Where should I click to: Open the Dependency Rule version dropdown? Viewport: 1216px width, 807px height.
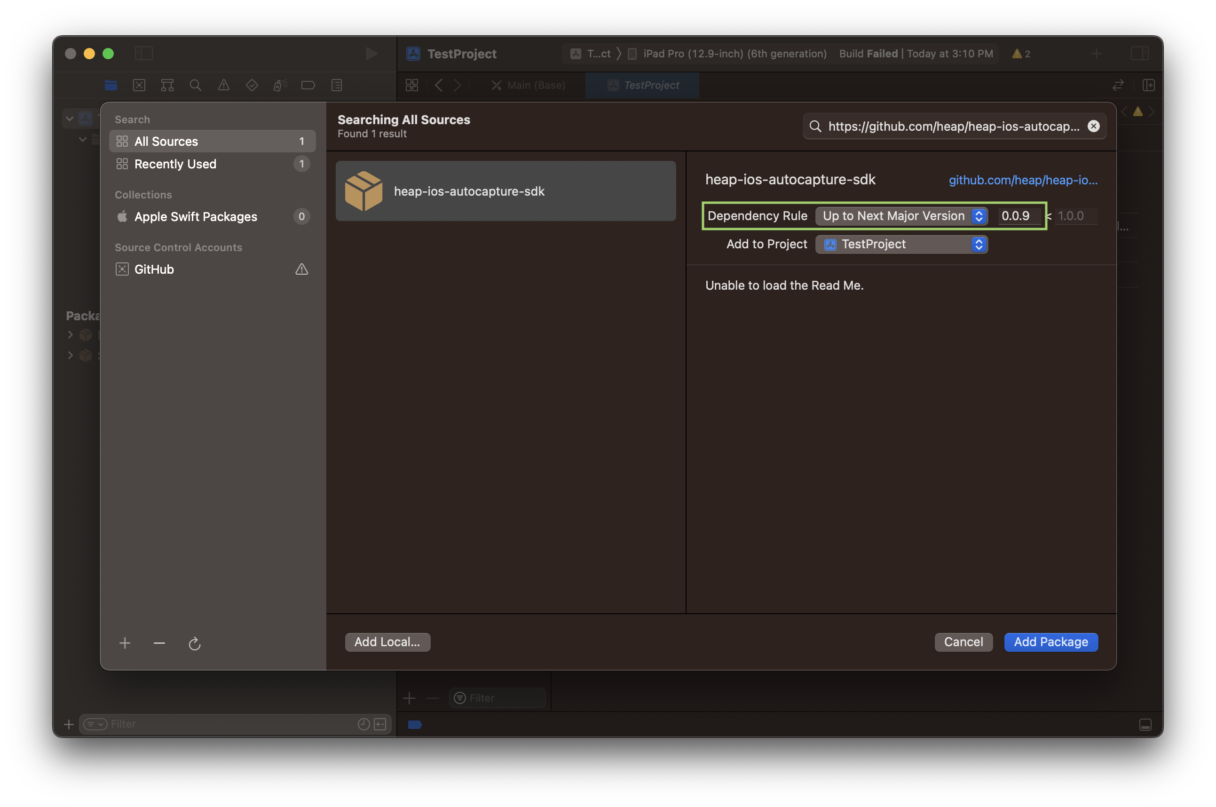[901, 216]
